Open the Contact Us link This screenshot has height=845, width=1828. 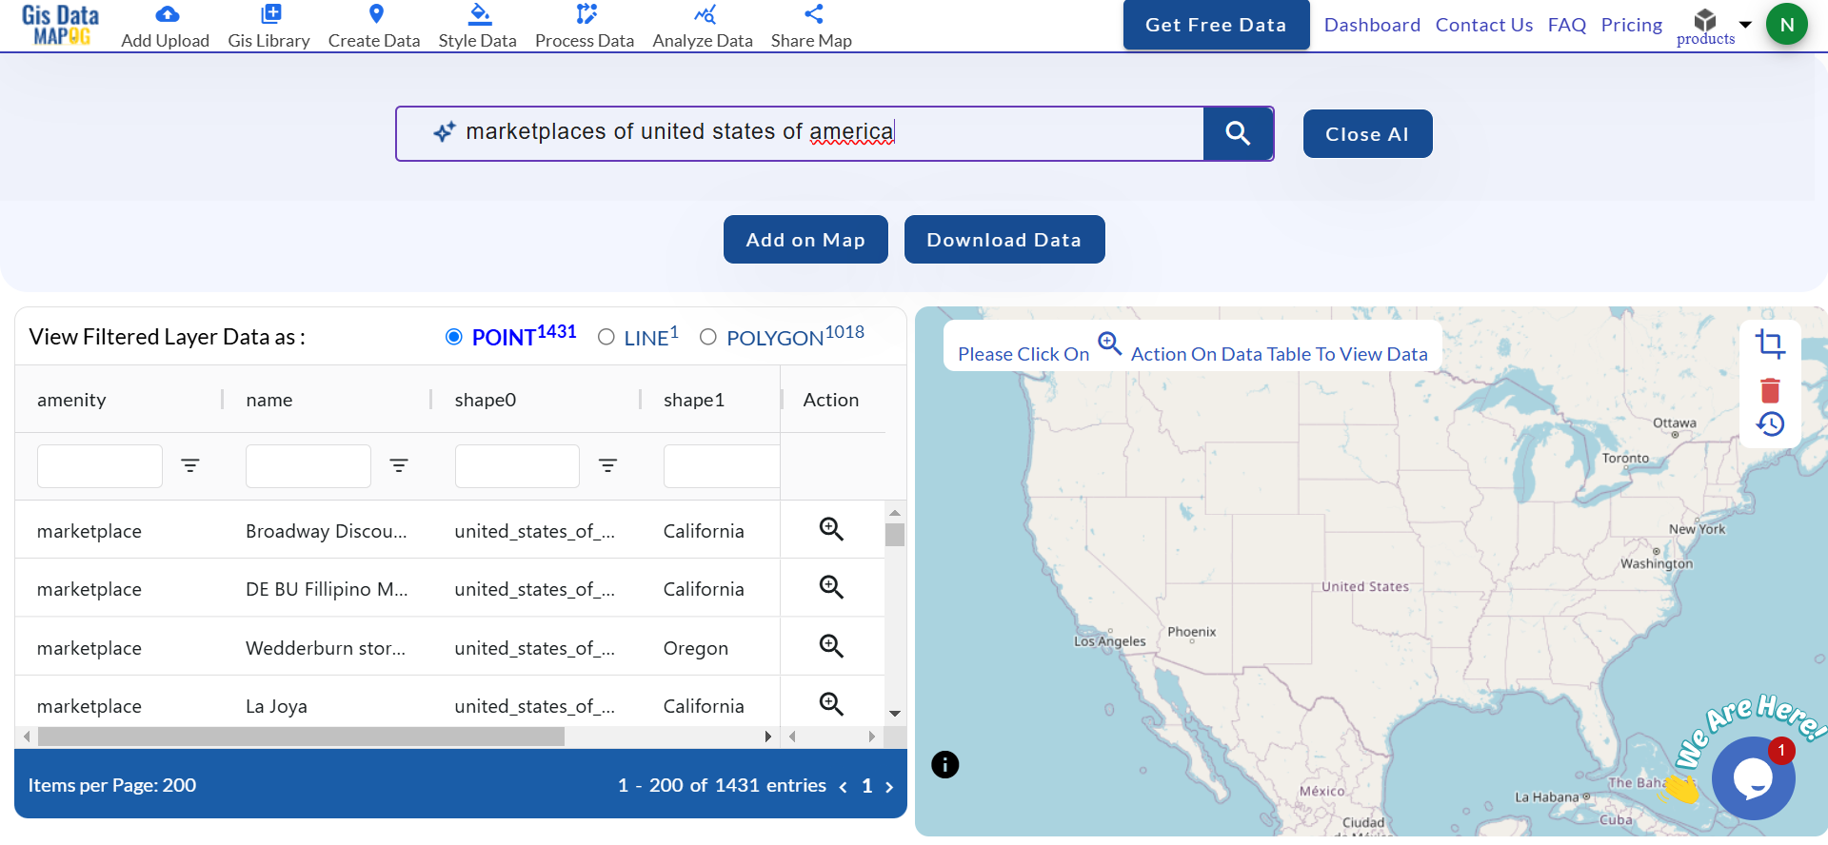(x=1484, y=25)
